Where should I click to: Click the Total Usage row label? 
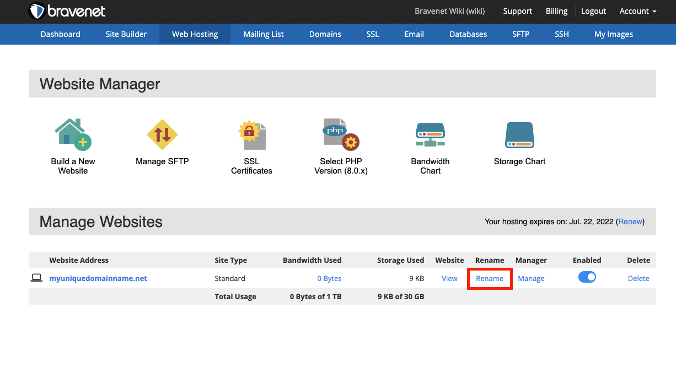[x=235, y=296]
